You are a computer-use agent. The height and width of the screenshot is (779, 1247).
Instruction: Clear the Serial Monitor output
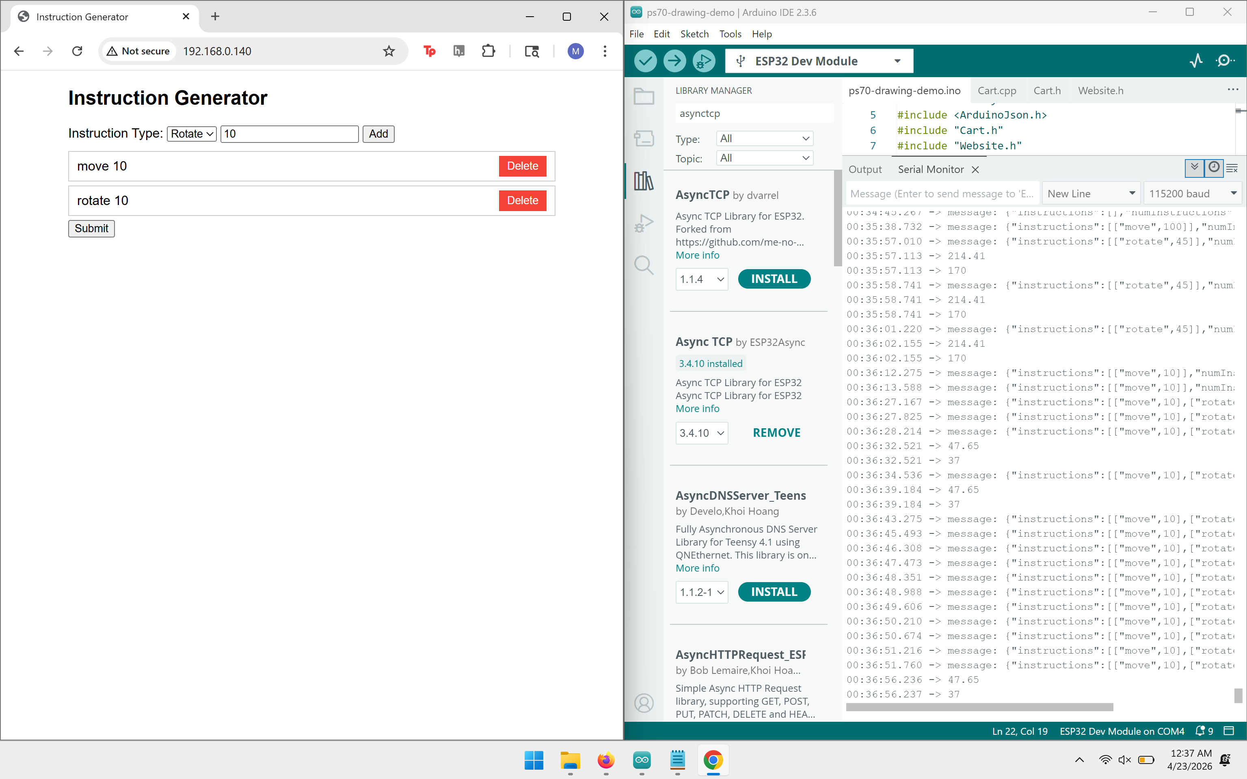pos(1232,168)
